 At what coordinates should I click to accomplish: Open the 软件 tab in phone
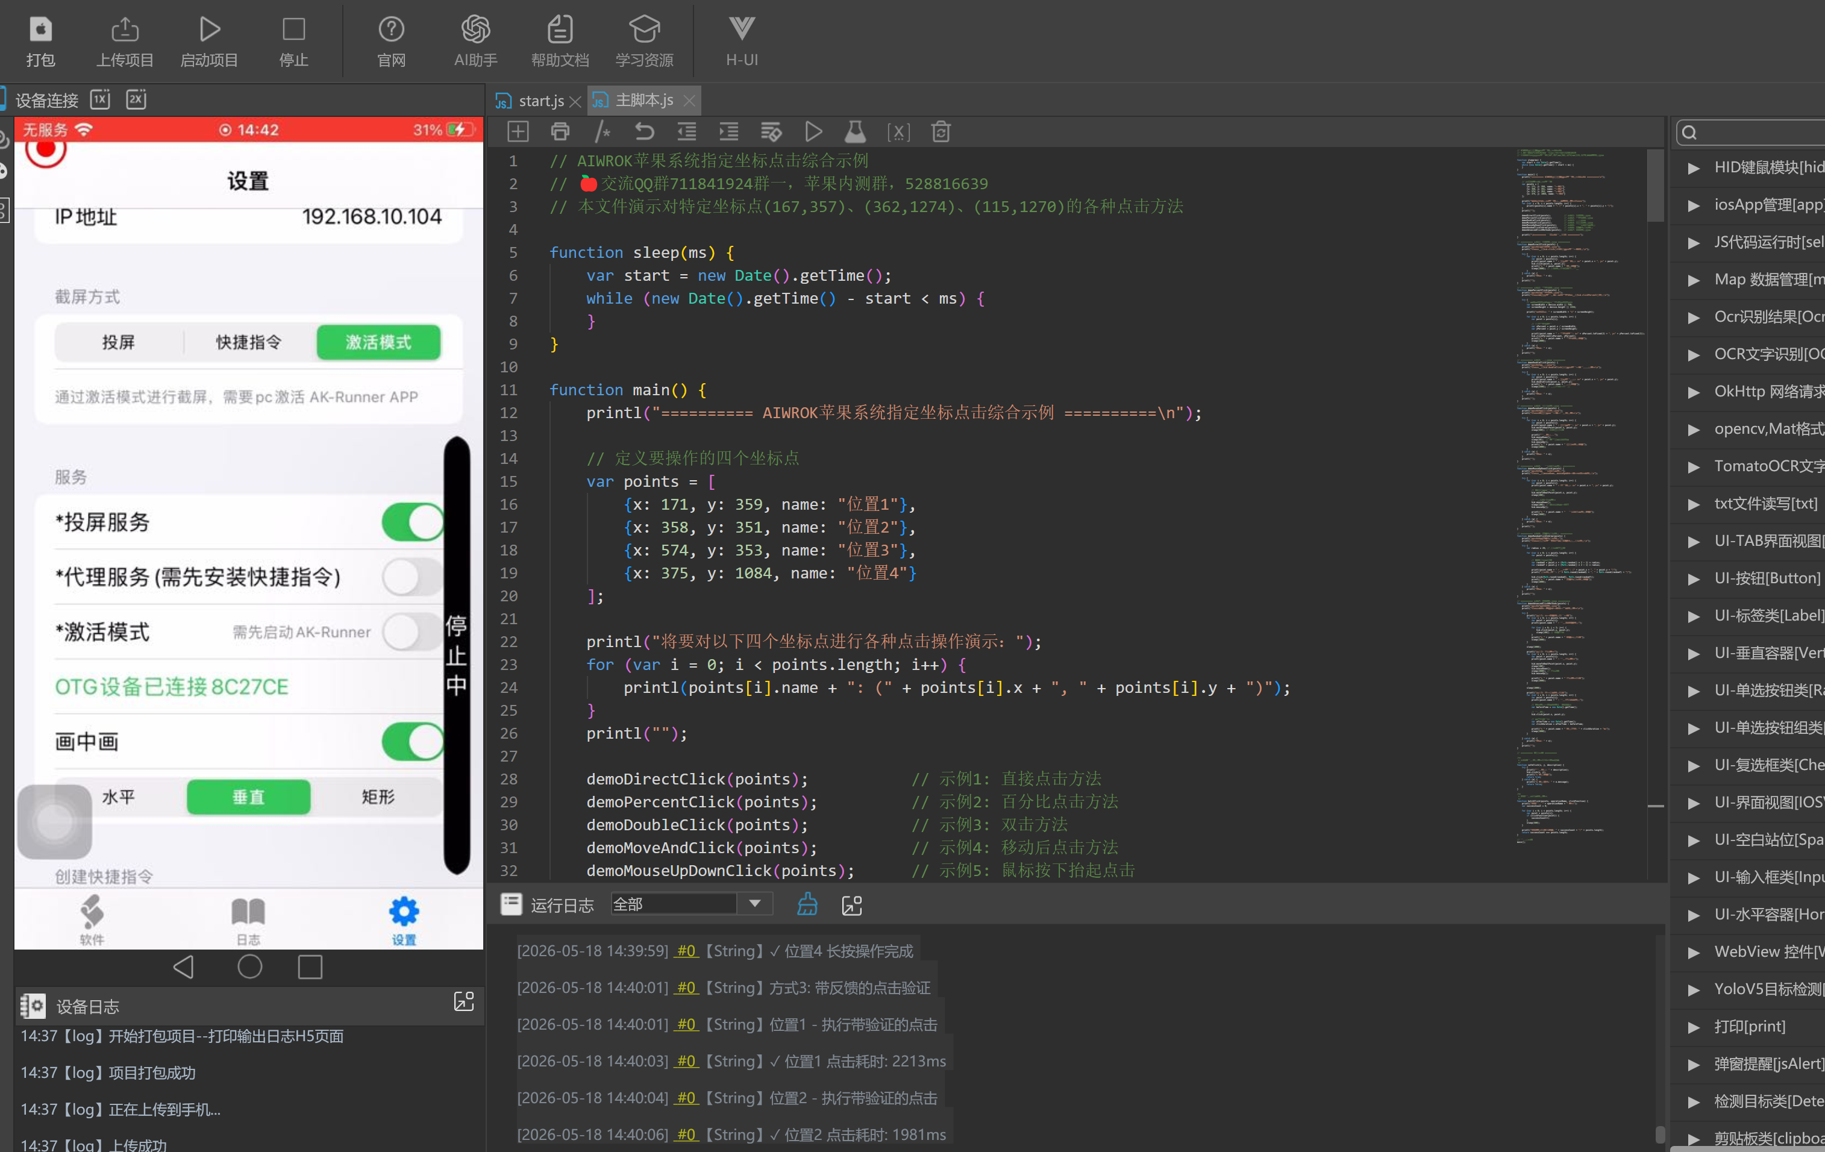(x=92, y=920)
